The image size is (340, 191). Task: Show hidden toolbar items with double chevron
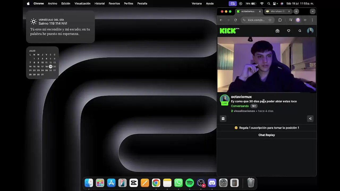pyautogui.click(x=305, y=20)
